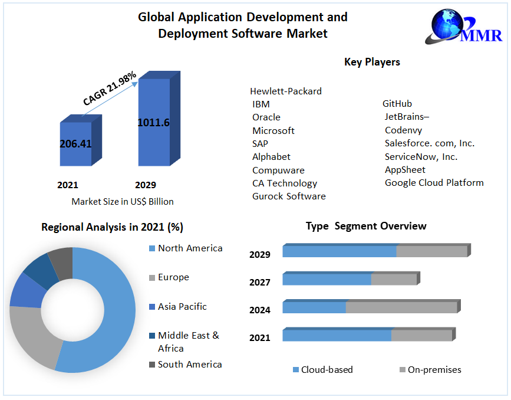The image size is (511, 400).
Task: Click the North America legend color square
Action: 152,248
